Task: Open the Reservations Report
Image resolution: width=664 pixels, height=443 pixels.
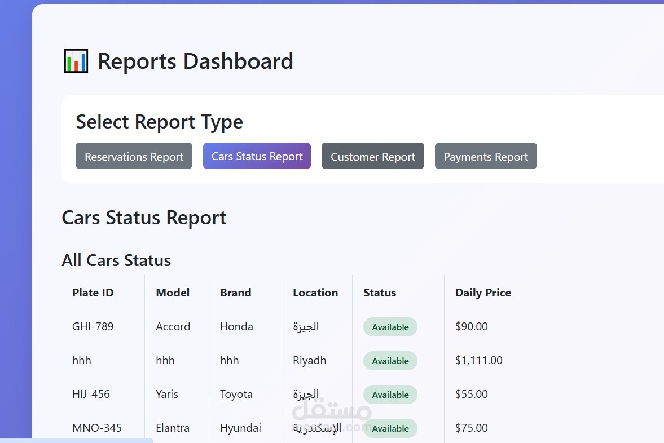Action: point(134,156)
